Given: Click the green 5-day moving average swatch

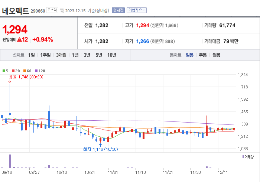Looking at the screenshot, I should [x=4, y=71].
